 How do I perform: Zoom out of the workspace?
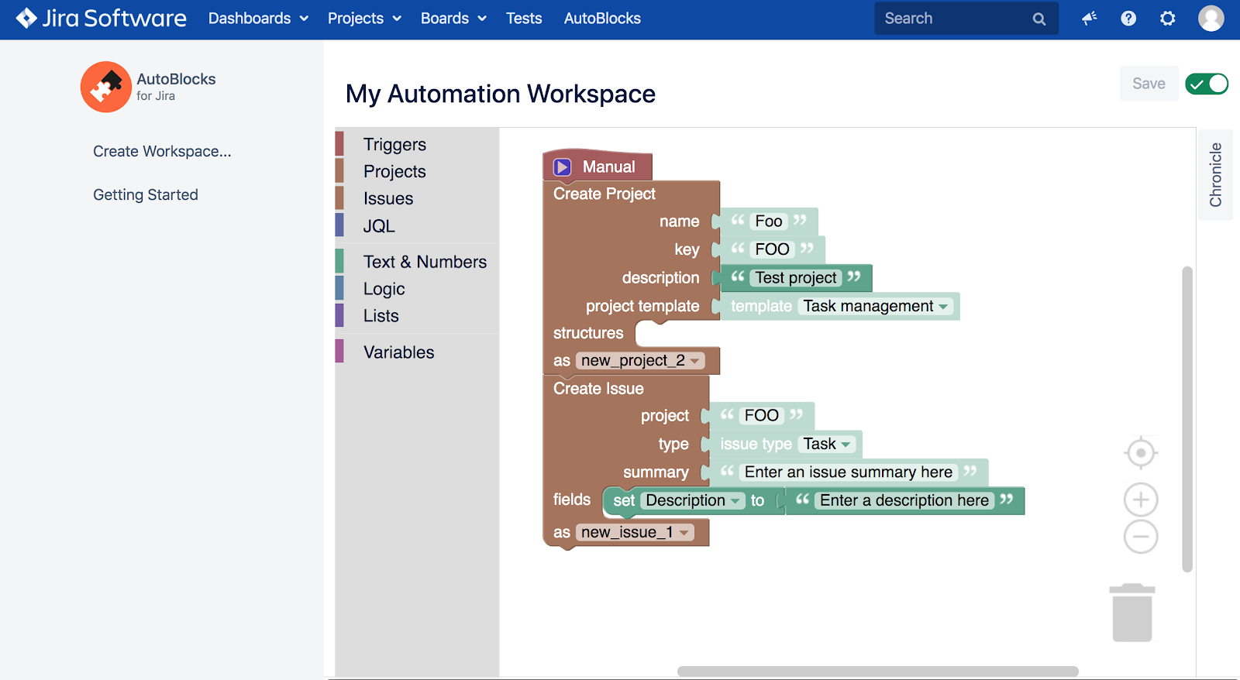(x=1141, y=537)
